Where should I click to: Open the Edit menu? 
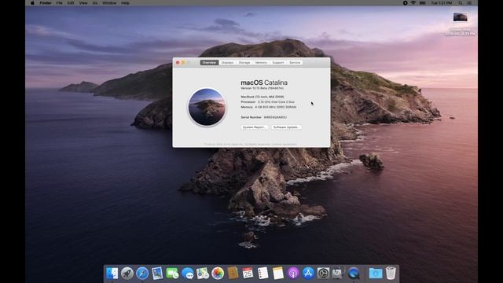click(x=71, y=3)
